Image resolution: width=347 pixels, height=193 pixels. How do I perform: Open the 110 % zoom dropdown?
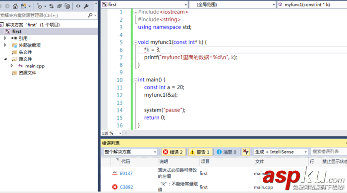click(x=120, y=133)
